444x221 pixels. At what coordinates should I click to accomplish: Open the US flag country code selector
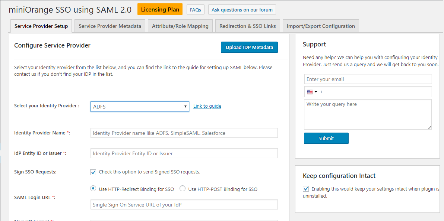[x=312, y=92]
